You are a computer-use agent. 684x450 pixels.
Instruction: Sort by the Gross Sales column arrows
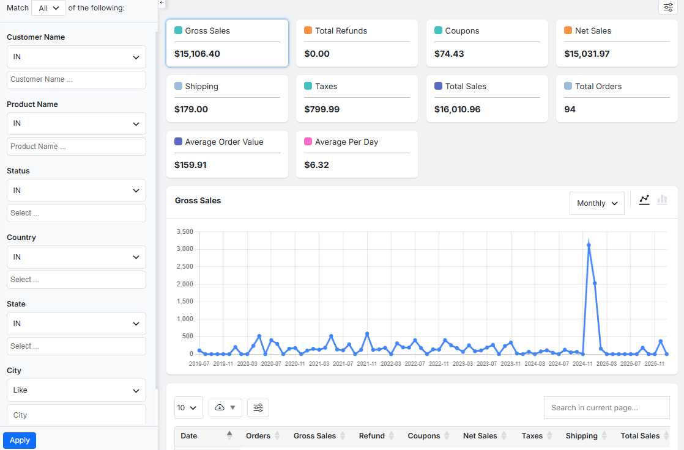[x=343, y=435]
